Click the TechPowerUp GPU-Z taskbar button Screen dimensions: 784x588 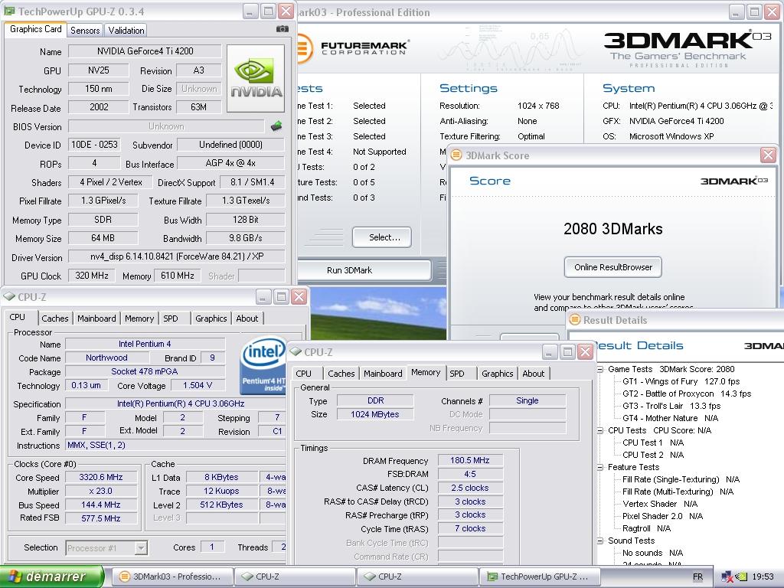540,577
